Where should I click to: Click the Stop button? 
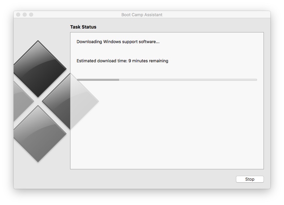click(250, 179)
